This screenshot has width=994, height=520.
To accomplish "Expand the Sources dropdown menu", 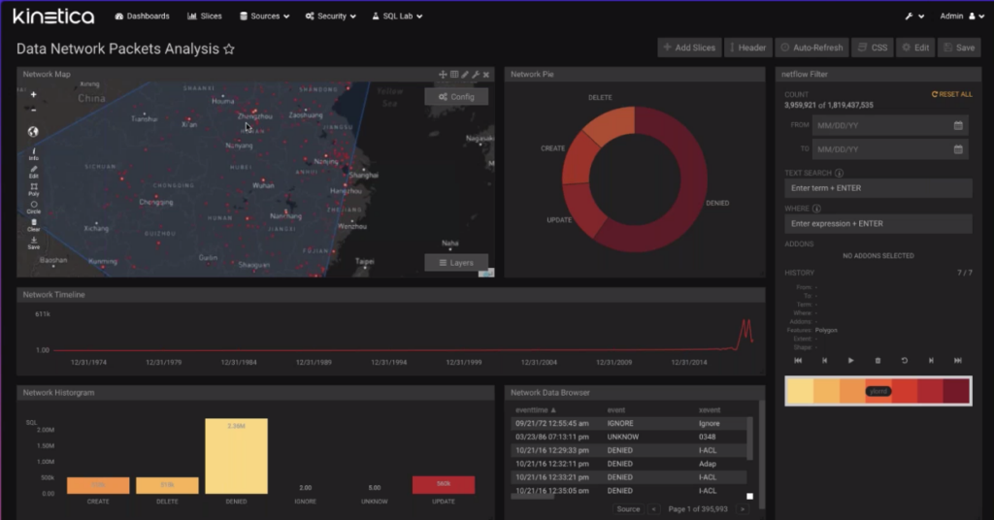I will coord(266,16).
